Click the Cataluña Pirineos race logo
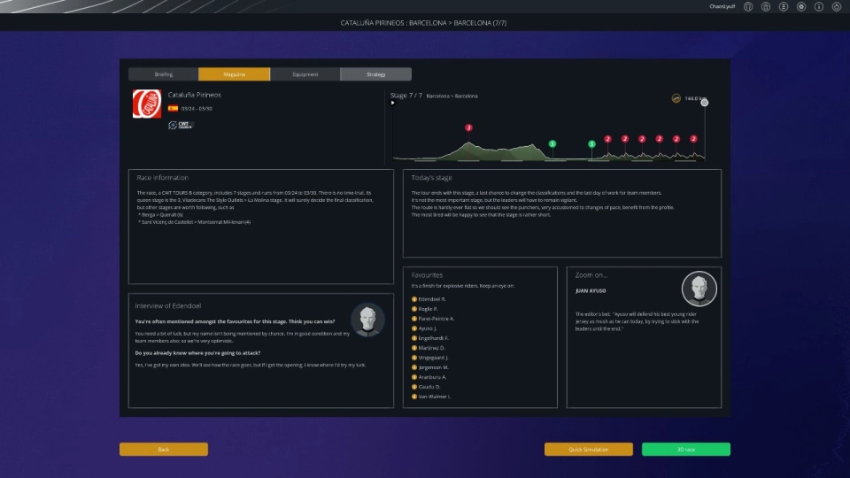Viewport: 850px width, 478px height. pos(144,104)
